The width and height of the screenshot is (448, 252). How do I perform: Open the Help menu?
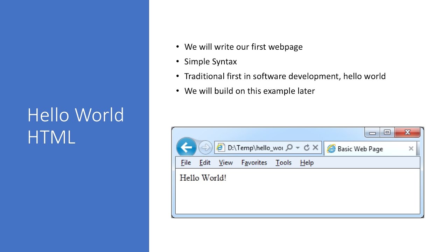point(307,162)
